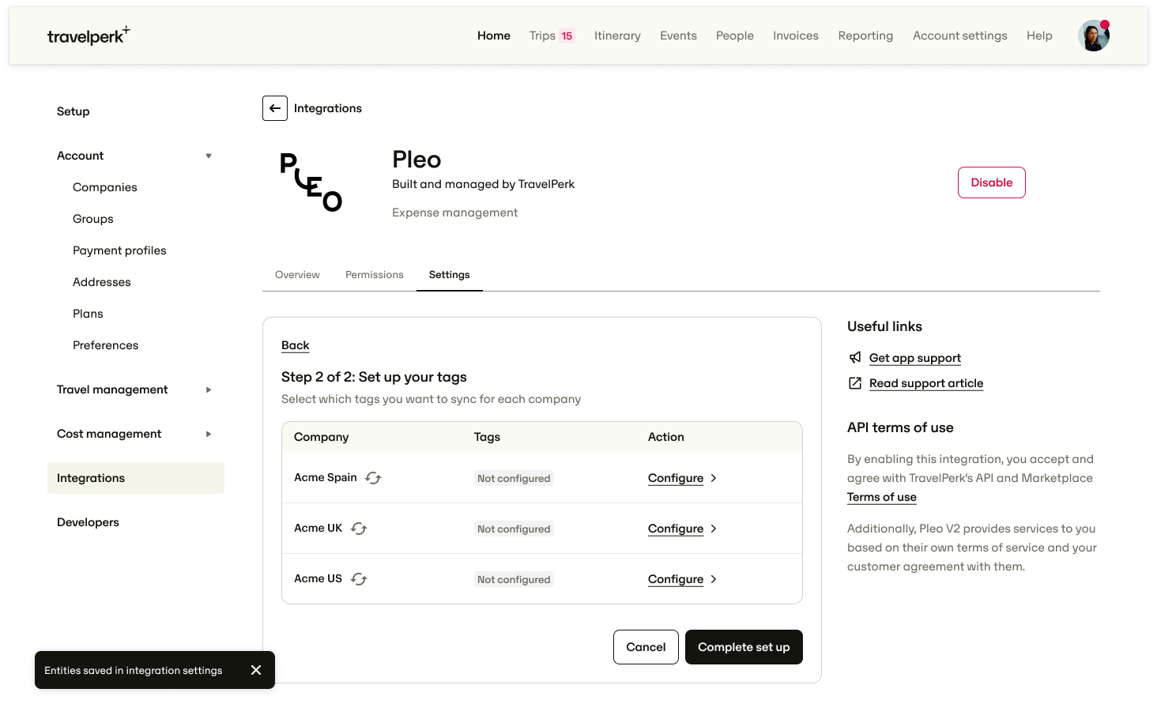The height and width of the screenshot is (715, 1157).
Task: Click the back arrow beside Integrations
Action: point(275,108)
